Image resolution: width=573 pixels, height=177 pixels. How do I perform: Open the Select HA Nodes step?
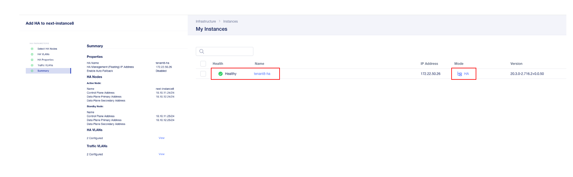(x=47, y=49)
